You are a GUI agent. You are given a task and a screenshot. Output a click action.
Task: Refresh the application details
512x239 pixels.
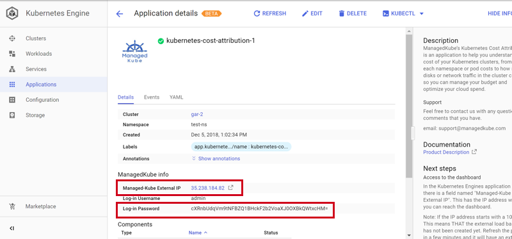269,13
